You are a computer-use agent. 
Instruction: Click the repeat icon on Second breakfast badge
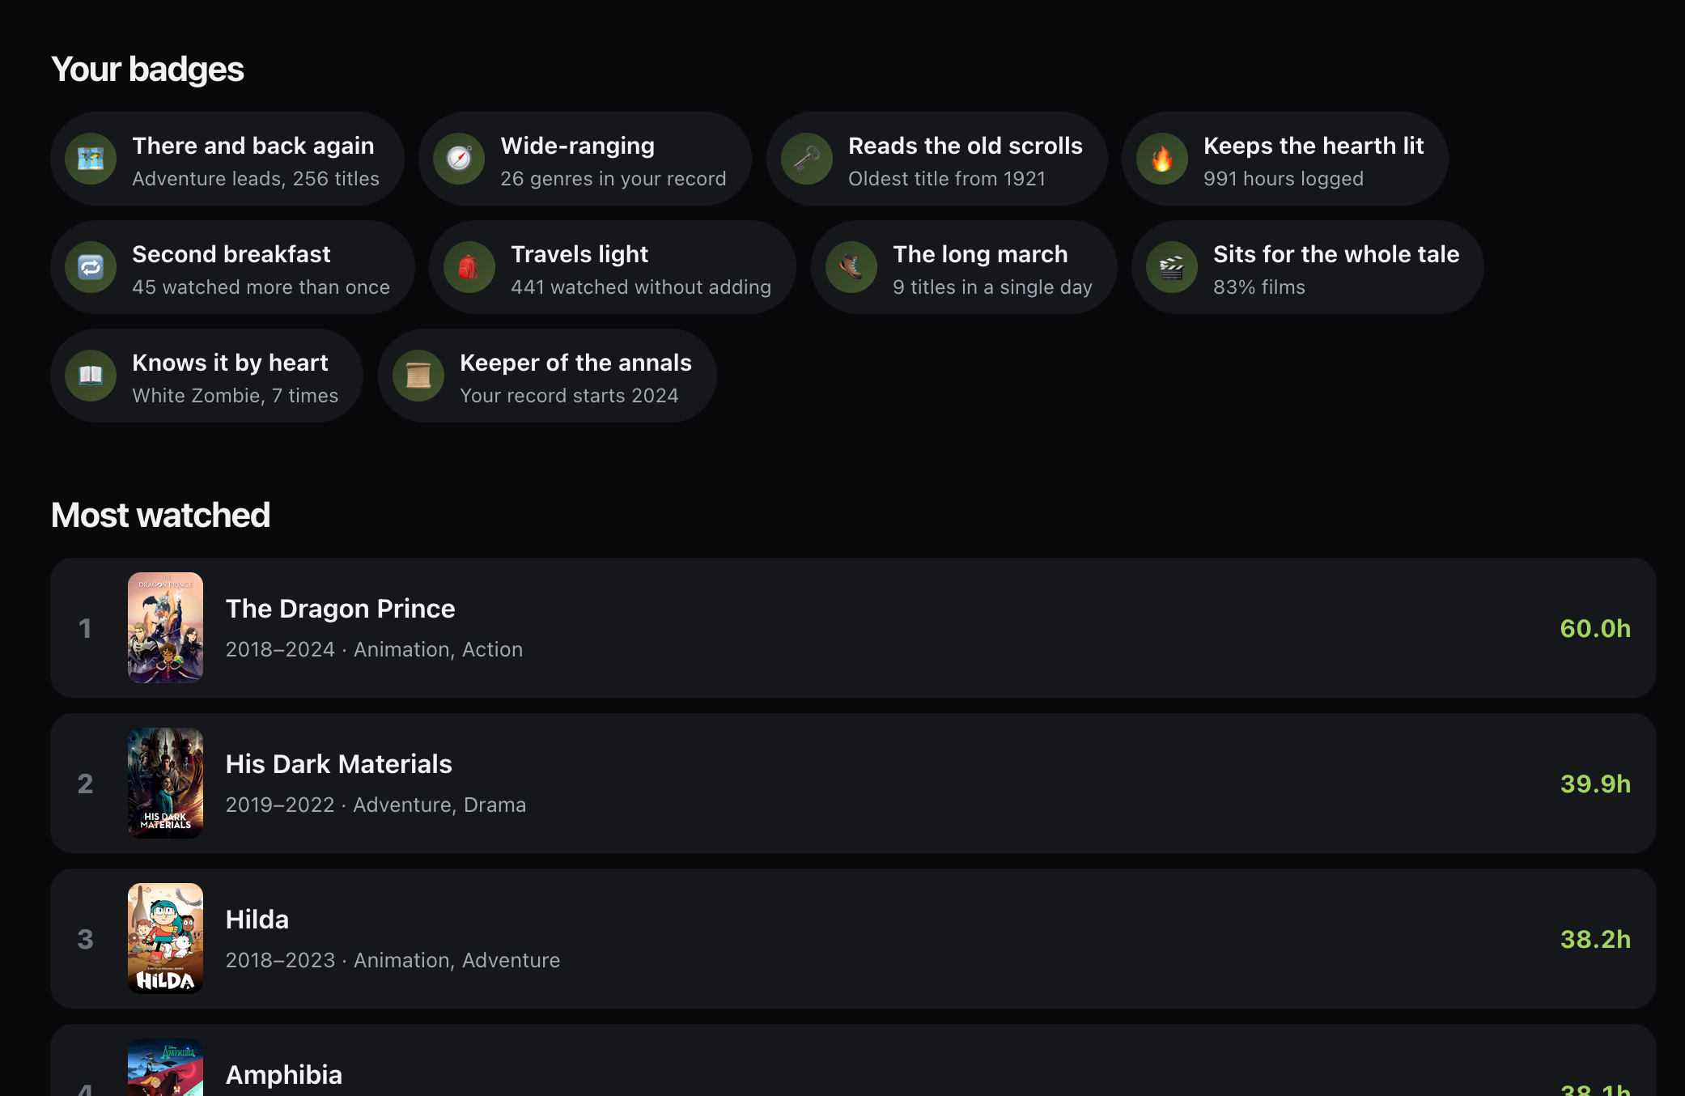(x=91, y=267)
